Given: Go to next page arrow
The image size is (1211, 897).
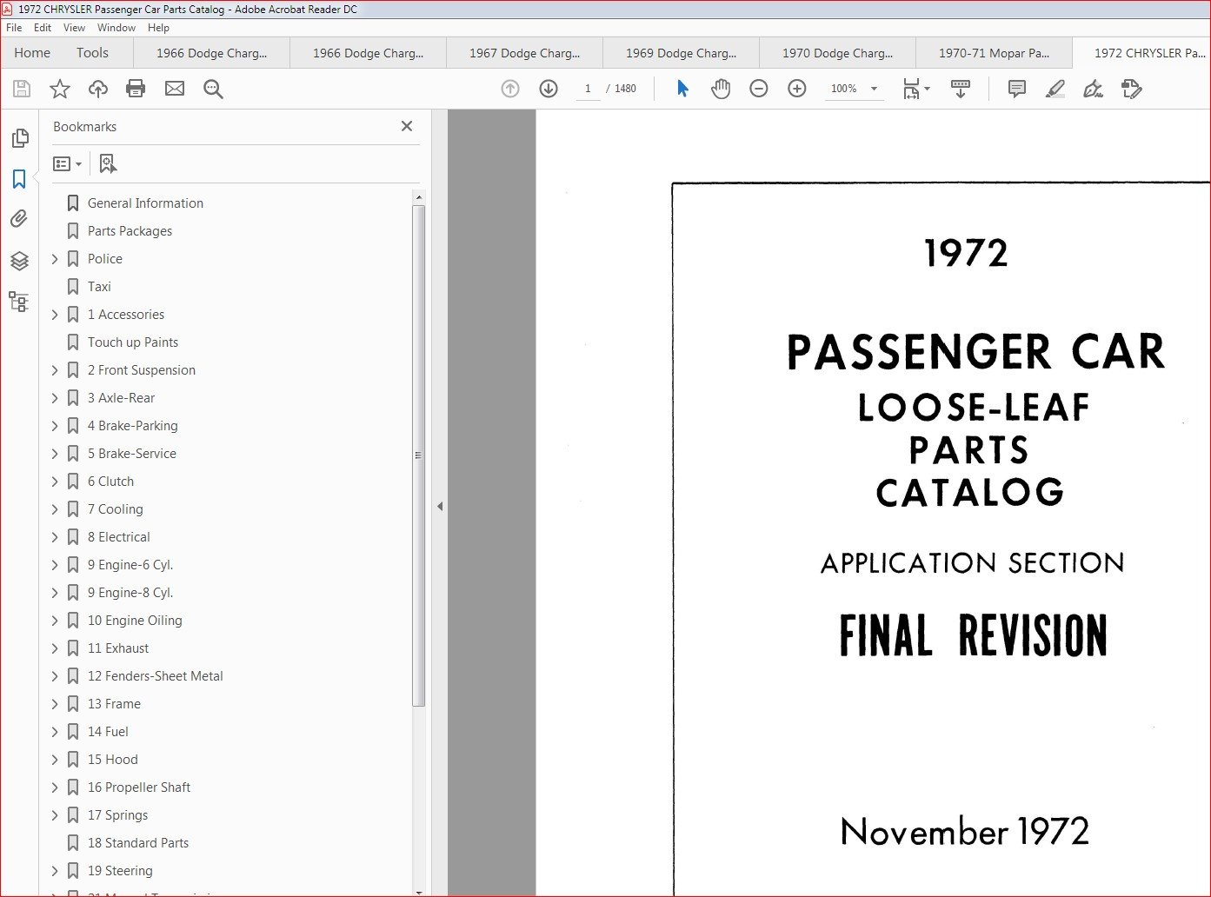Looking at the screenshot, I should [549, 89].
